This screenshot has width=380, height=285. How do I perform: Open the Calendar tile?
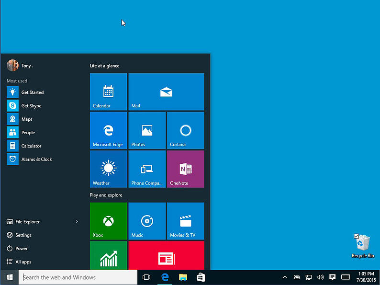tap(108, 91)
